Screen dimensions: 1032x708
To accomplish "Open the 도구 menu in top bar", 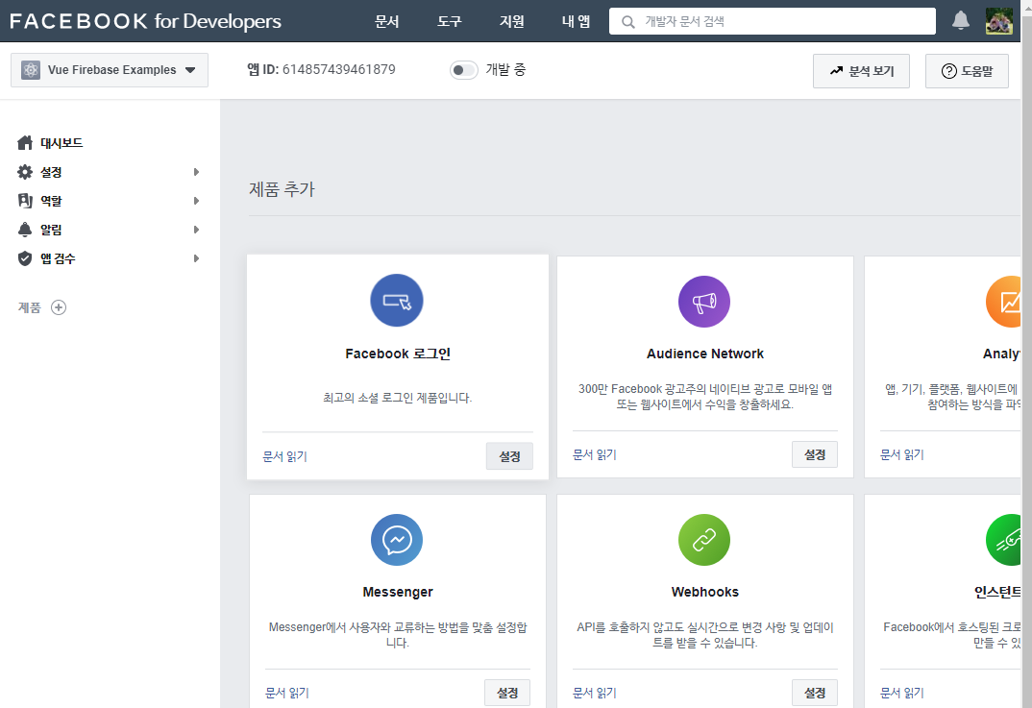I will (x=450, y=22).
